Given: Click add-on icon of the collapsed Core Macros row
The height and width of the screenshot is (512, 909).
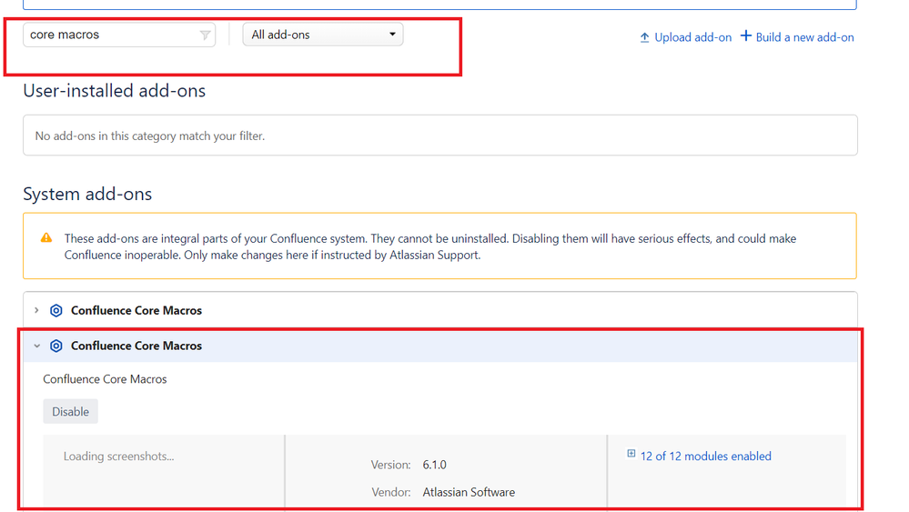Looking at the screenshot, I should tap(56, 310).
